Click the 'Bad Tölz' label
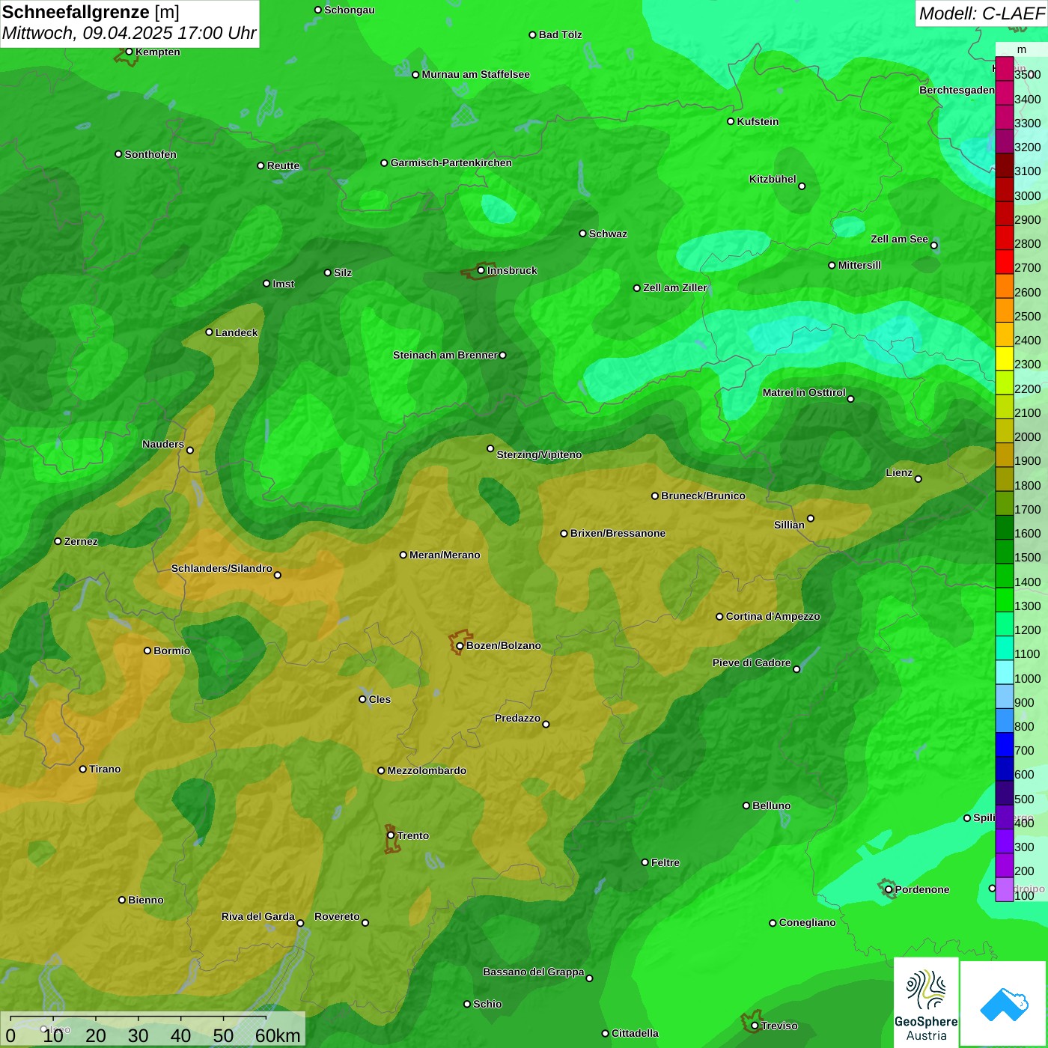Screen dimensions: 1048x1048 pos(561,34)
